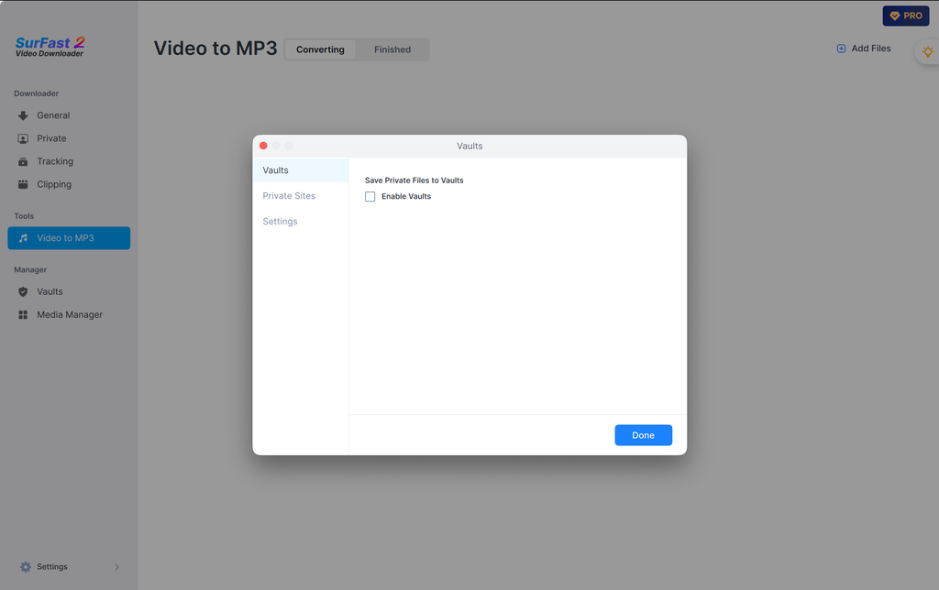
Task: Switch to the Converting tab
Action: (320, 49)
